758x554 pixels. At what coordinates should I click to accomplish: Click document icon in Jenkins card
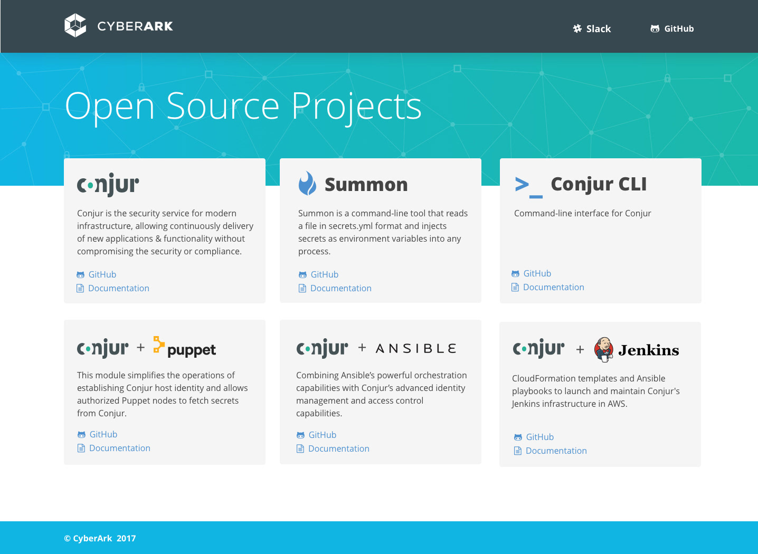pyautogui.click(x=518, y=451)
